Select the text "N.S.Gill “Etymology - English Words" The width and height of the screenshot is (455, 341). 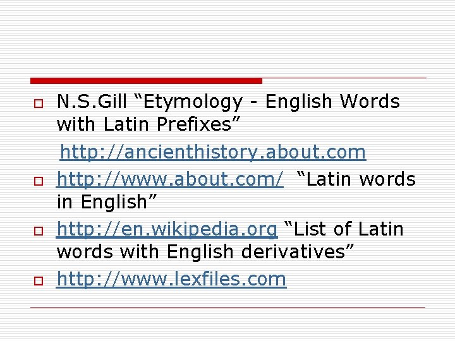point(228,102)
